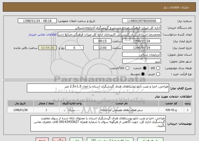Click the کد خدمت column header
Viewport: 199px width, 141px height.
(x=171, y=103)
